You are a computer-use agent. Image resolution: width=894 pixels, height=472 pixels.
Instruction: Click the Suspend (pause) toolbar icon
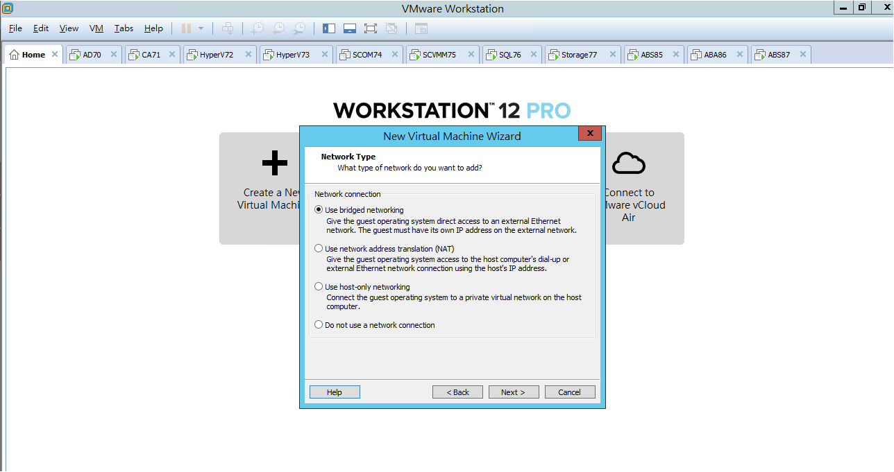[186, 28]
